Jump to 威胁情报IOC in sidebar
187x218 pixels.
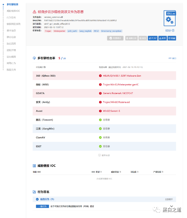pyautogui.click(x=13, y=11)
